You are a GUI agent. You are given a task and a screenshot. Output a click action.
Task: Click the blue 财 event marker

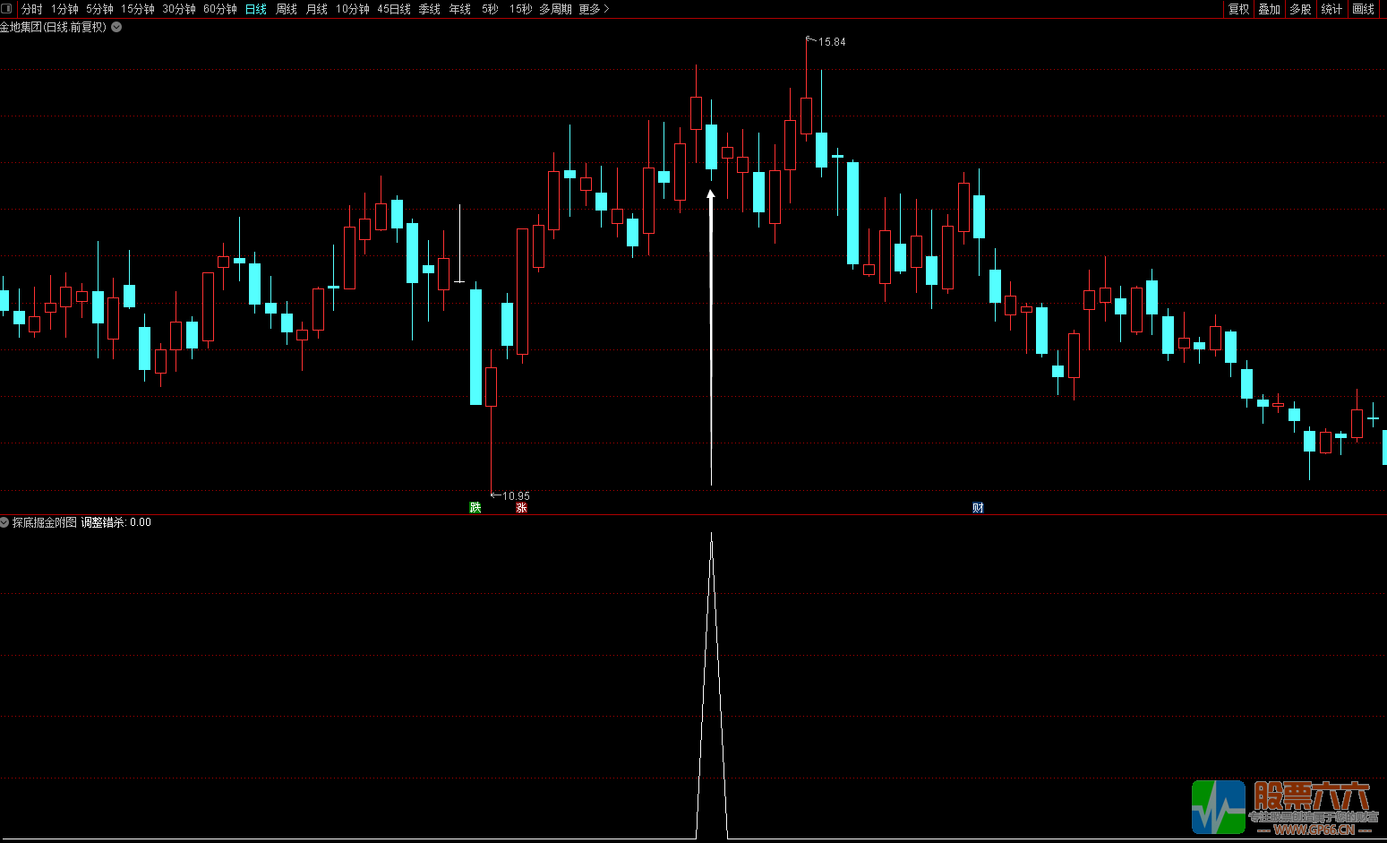(978, 508)
